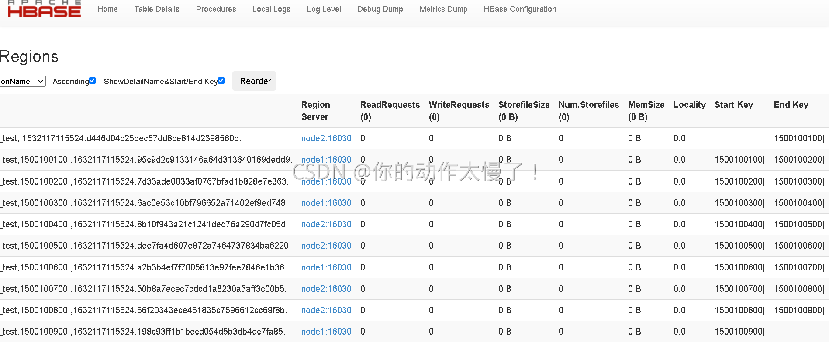Open Local Logs from the navbar

(271, 9)
